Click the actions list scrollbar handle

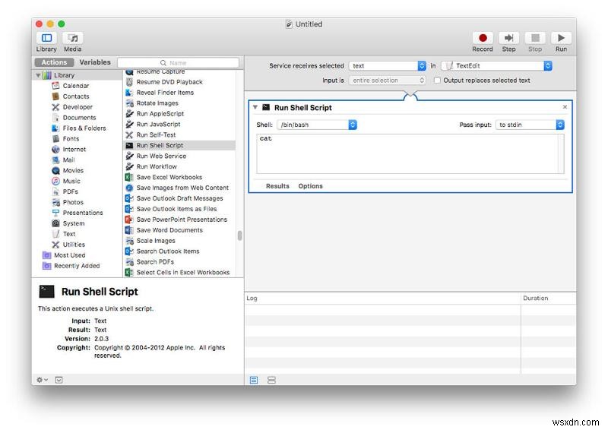(x=239, y=236)
